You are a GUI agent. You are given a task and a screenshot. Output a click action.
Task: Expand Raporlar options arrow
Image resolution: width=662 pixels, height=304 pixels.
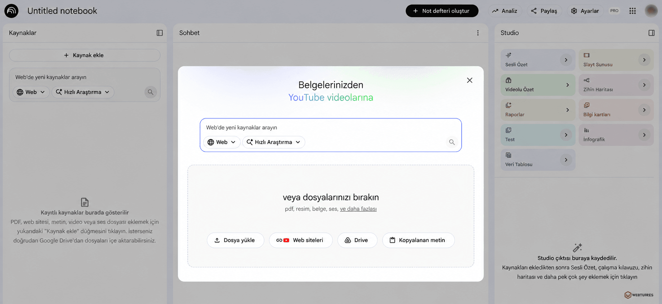(x=568, y=110)
